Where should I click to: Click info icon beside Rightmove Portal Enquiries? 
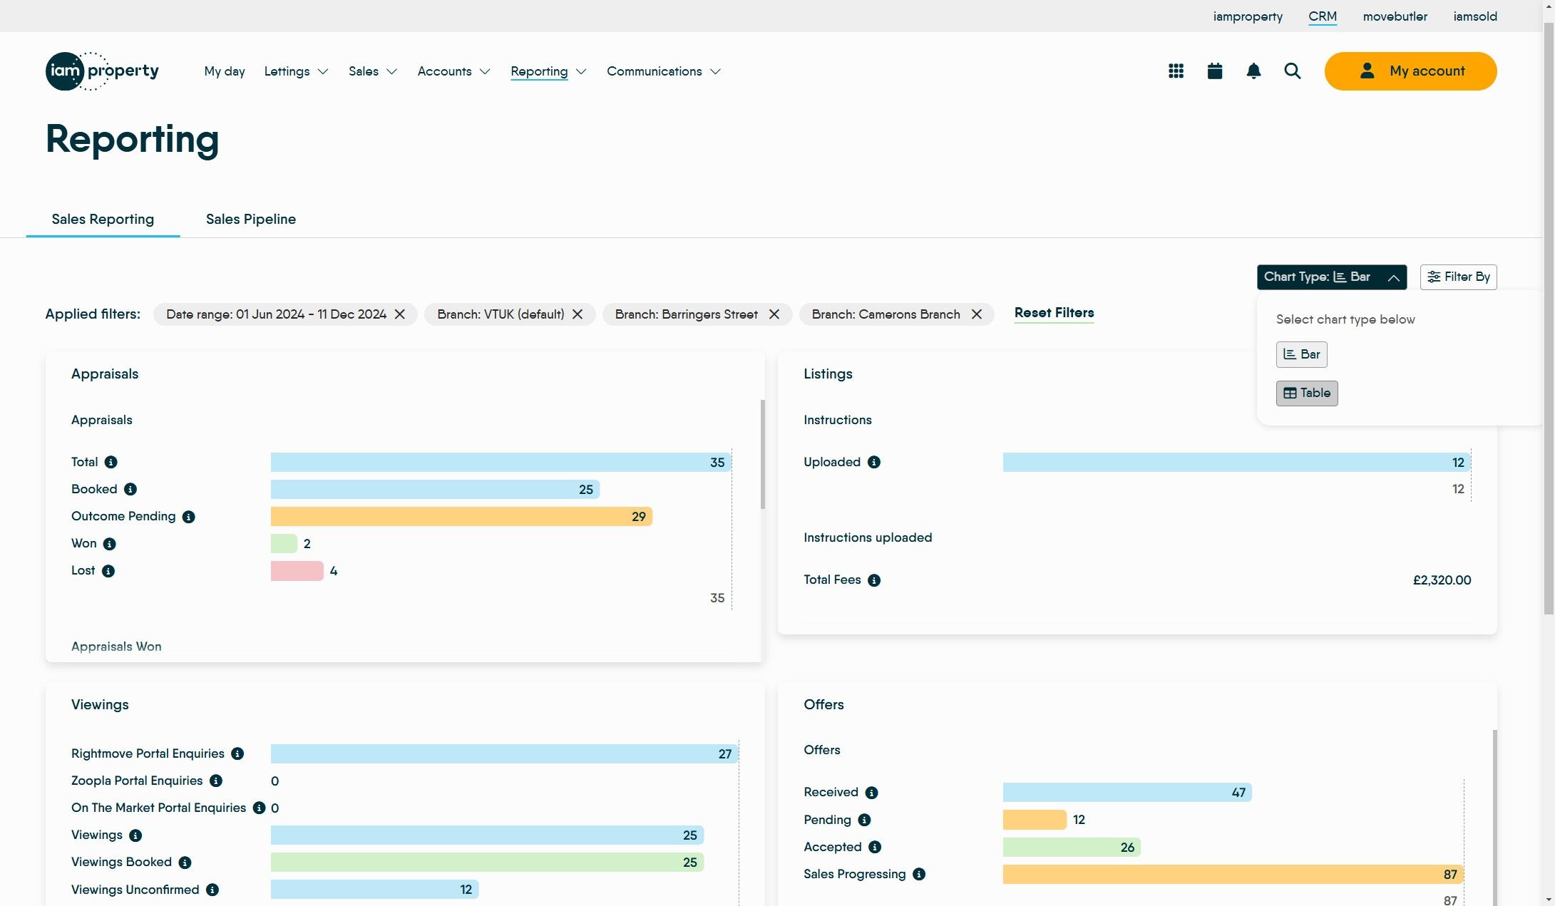[x=237, y=754]
